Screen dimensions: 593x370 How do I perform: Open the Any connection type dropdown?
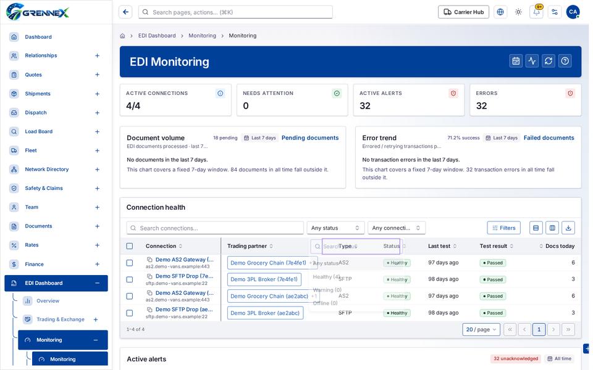[x=397, y=228]
